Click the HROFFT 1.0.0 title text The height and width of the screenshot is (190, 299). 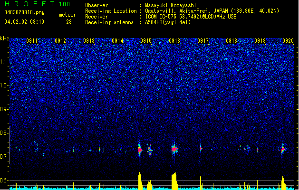[x=37, y=4]
